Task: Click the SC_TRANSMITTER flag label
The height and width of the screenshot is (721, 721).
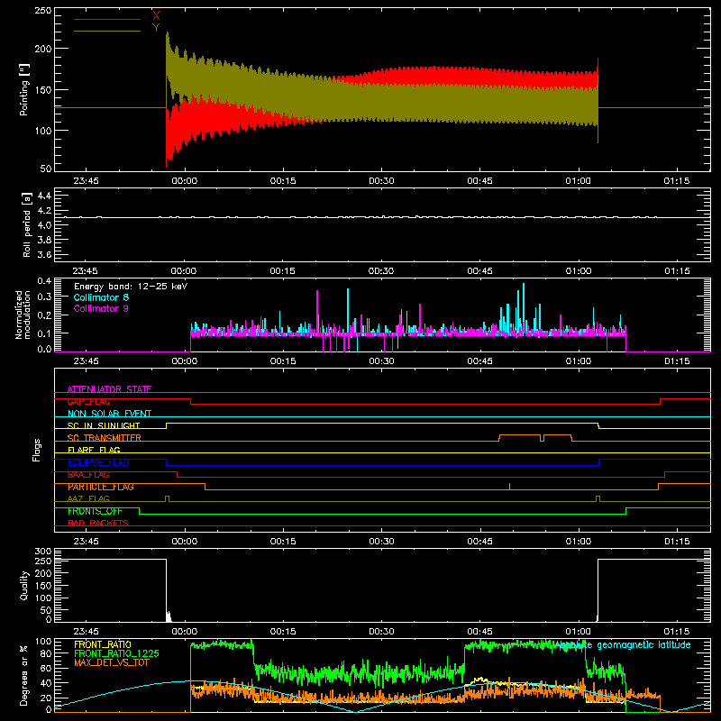Action: coord(104,438)
